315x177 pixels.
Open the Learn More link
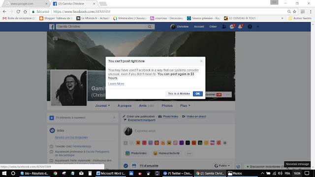(x=116, y=84)
